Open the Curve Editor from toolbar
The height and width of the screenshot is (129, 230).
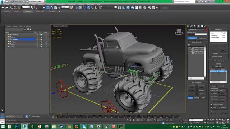click(x=136, y=8)
